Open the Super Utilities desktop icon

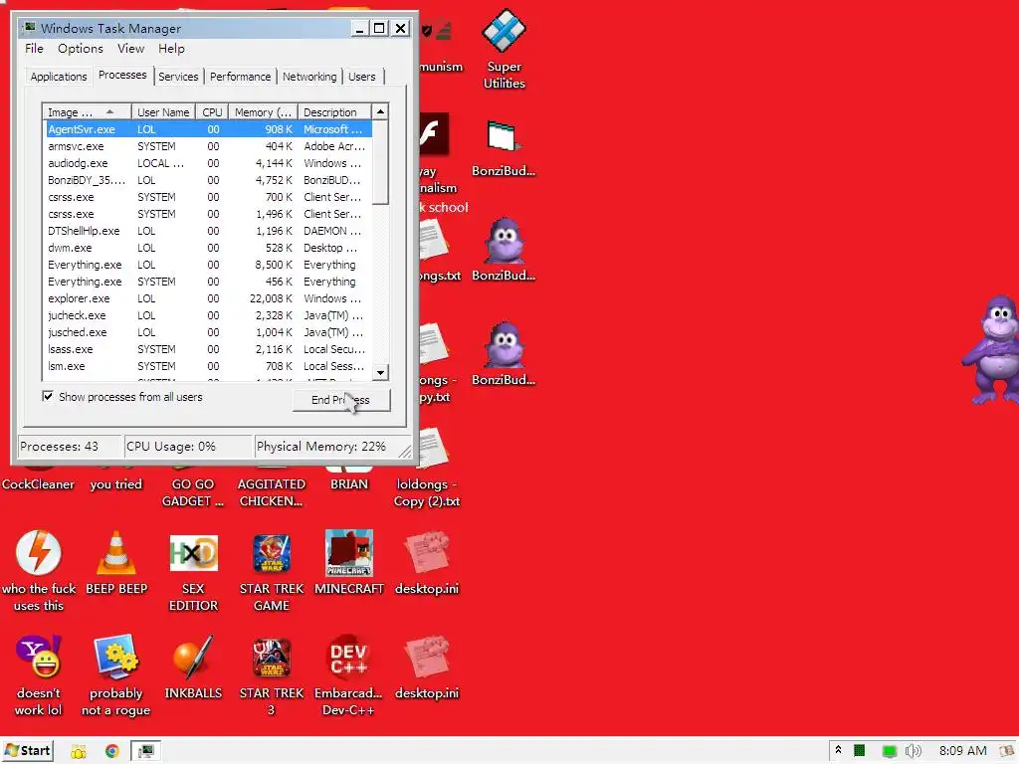[x=505, y=49]
